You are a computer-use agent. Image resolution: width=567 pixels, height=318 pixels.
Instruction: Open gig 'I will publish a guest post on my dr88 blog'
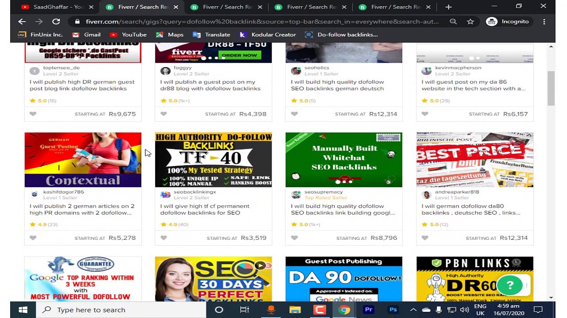[x=210, y=85]
